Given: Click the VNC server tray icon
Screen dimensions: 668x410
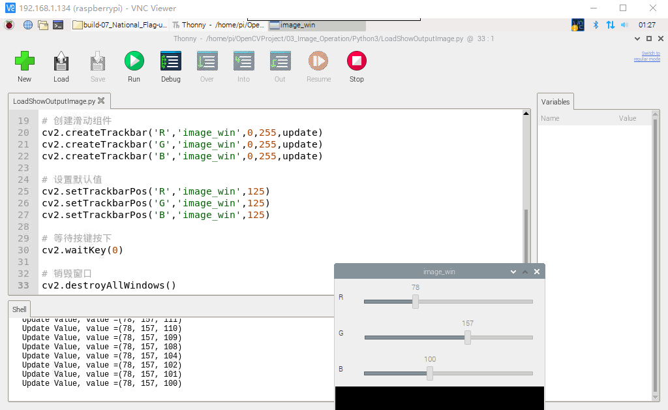Looking at the screenshot, I should [577, 25].
